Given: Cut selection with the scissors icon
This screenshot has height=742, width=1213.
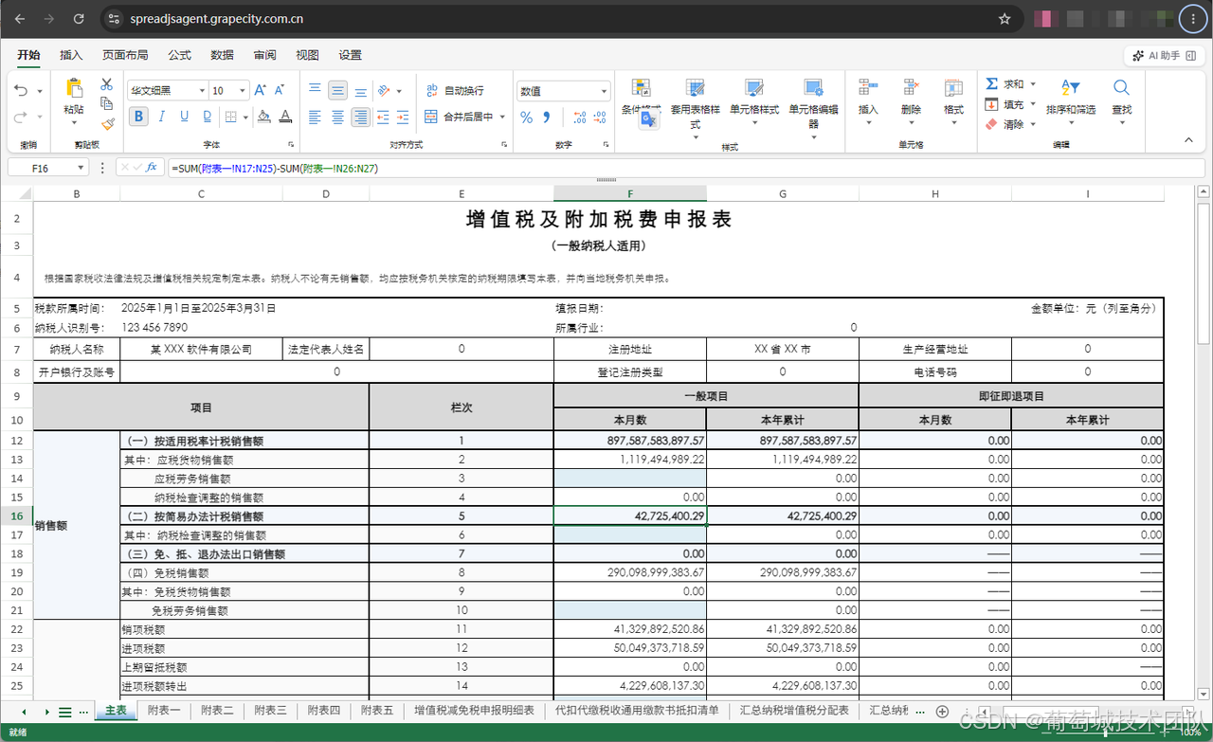Looking at the screenshot, I should (107, 84).
